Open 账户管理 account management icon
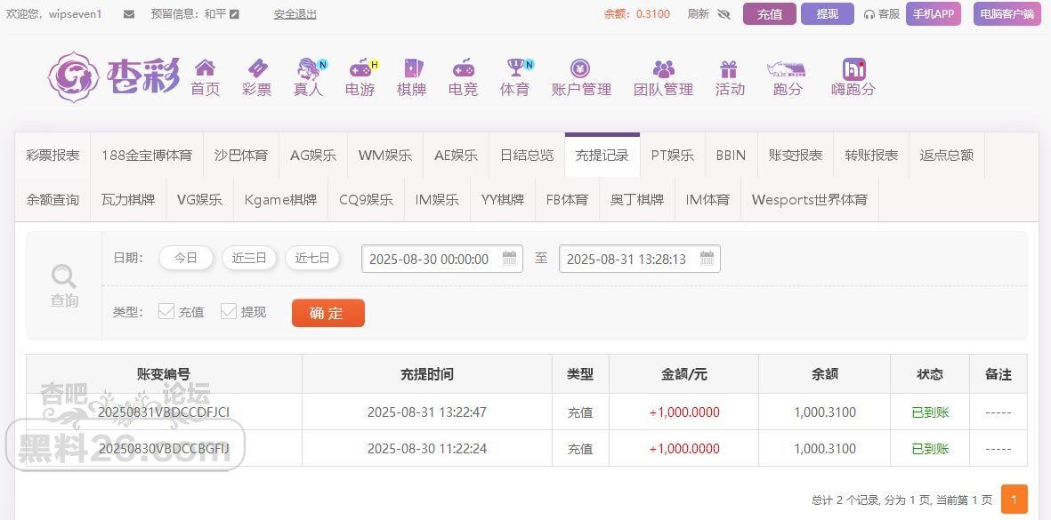Viewport: 1051px width, 520px height. click(x=580, y=68)
